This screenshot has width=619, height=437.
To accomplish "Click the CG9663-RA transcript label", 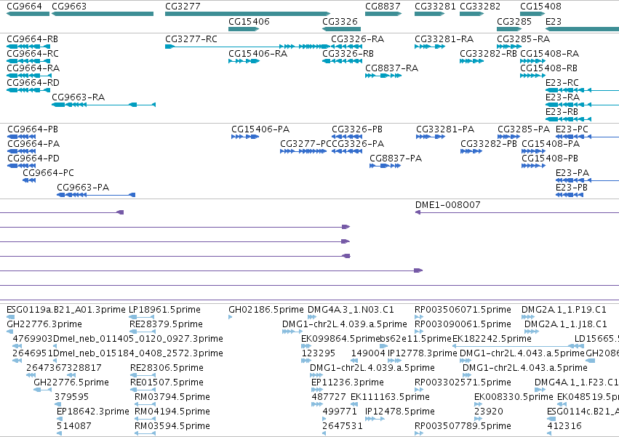I will pyautogui.click(x=78, y=97).
